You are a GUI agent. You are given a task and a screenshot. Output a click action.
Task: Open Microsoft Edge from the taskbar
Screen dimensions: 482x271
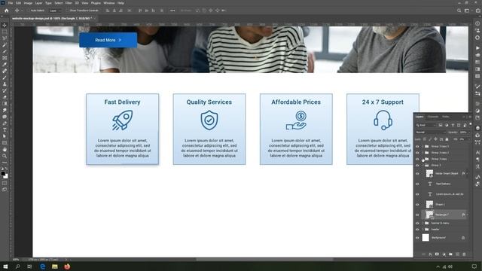coord(42,266)
